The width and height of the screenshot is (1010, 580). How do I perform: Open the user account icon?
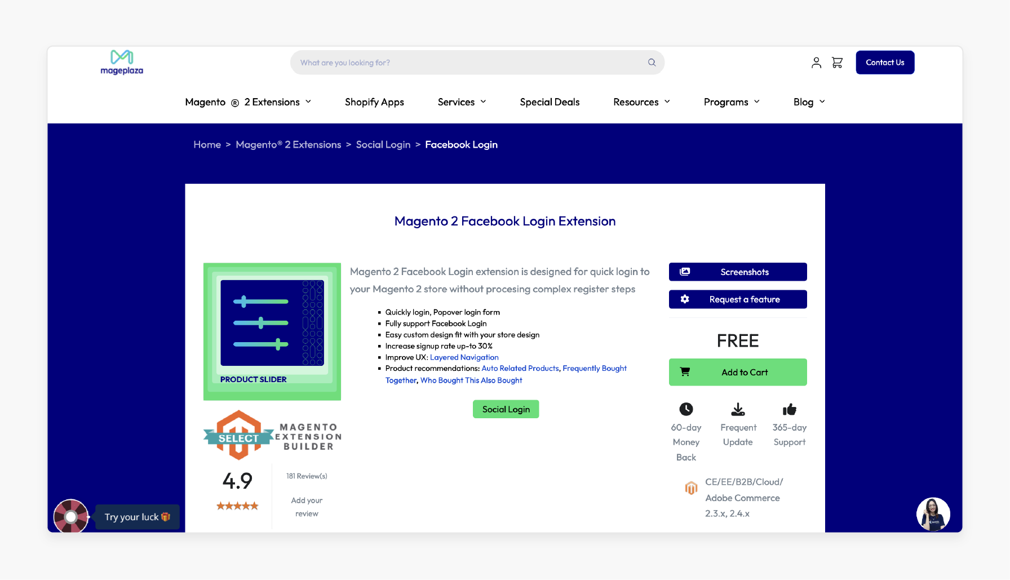point(816,63)
